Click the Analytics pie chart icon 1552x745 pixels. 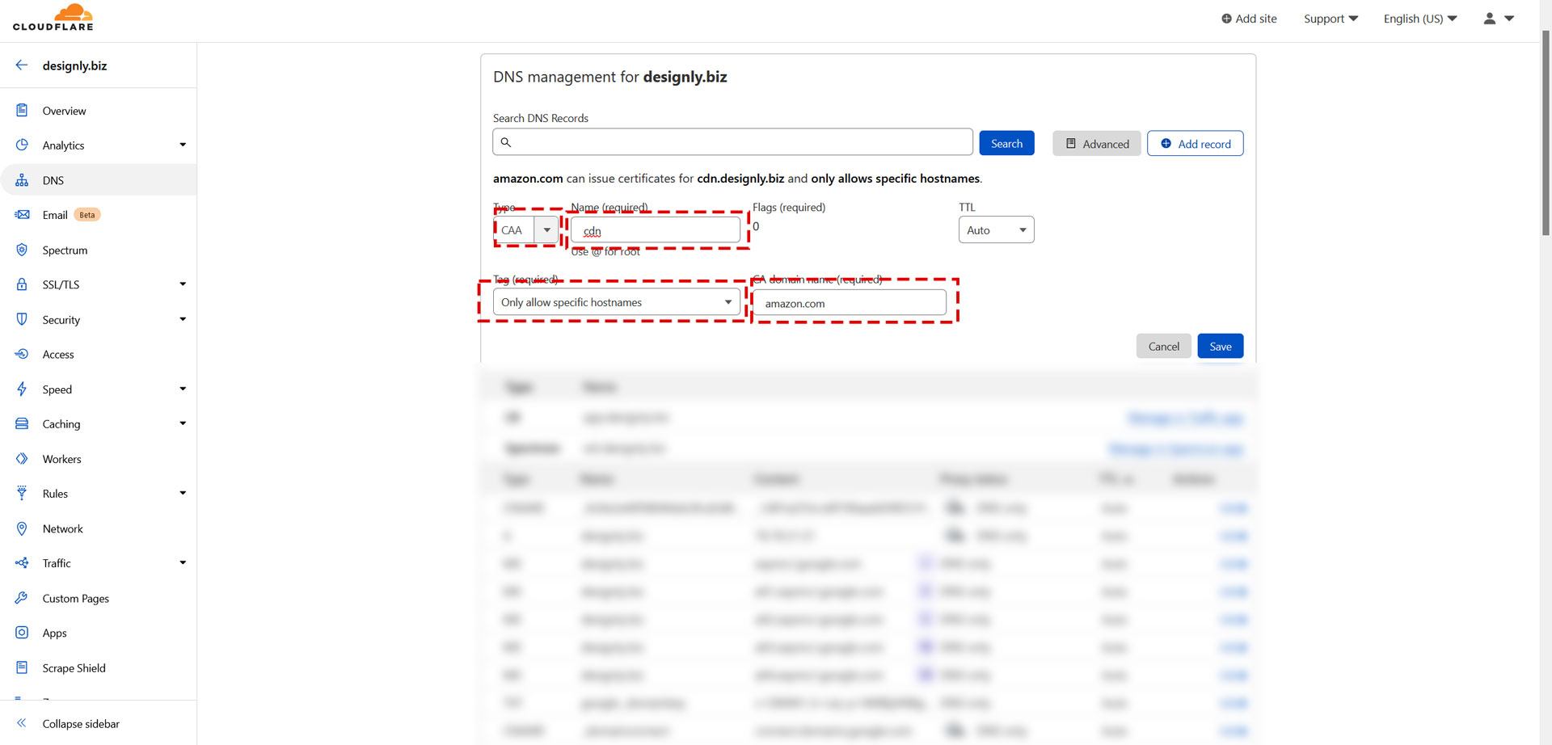(22, 145)
